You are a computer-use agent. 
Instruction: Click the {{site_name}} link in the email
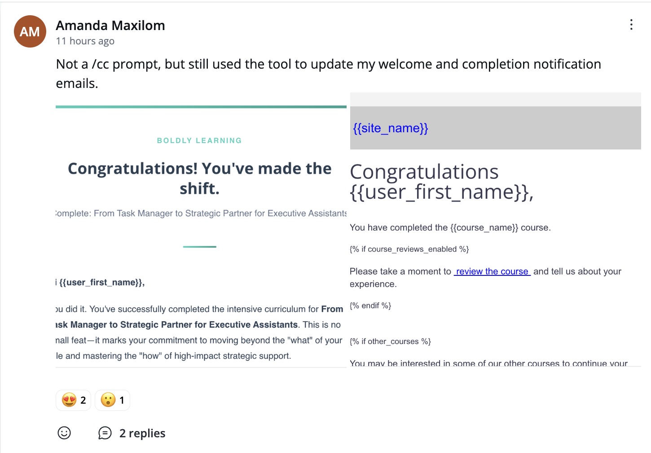click(x=391, y=128)
